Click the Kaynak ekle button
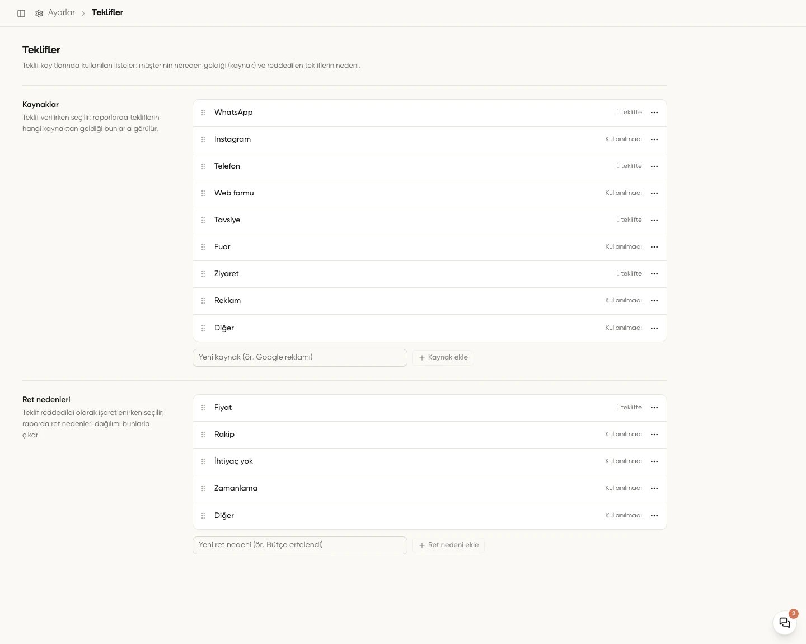806x644 pixels. click(443, 357)
